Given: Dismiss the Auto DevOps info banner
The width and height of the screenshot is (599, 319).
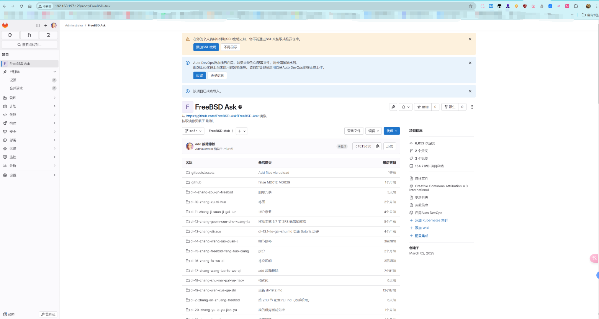Looking at the screenshot, I should pyautogui.click(x=470, y=63).
